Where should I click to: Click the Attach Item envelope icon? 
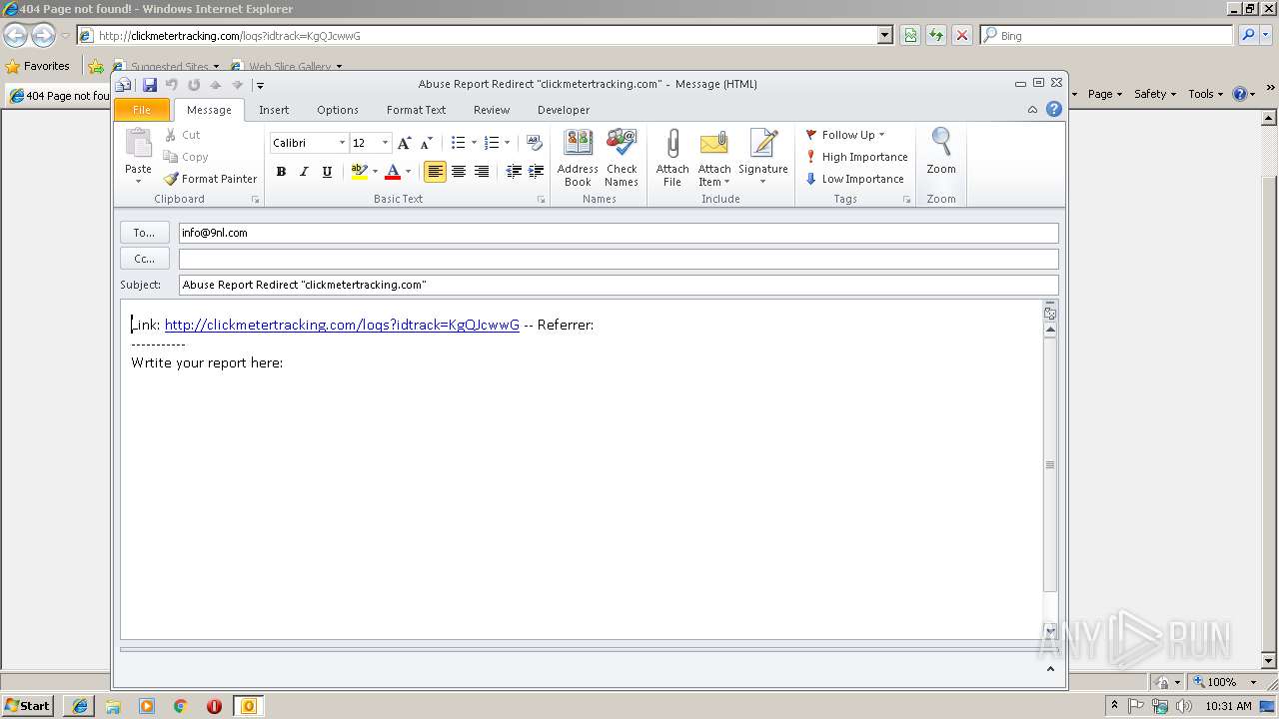point(714,145)
